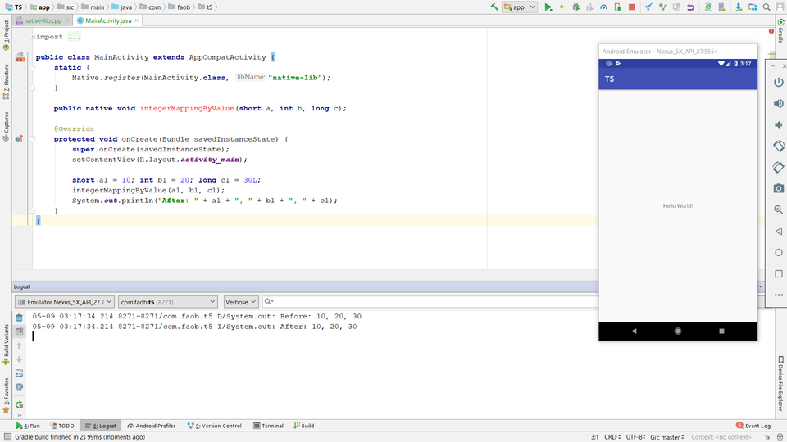Revert changes with the purple undo arrow
The image size is (787, 442).
[690, 7]
